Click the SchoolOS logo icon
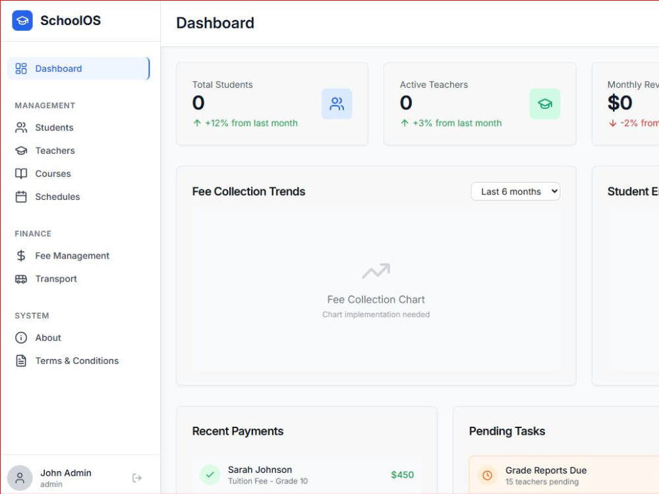The width and height of the screenshot is (659, 494). click(21, 20)
